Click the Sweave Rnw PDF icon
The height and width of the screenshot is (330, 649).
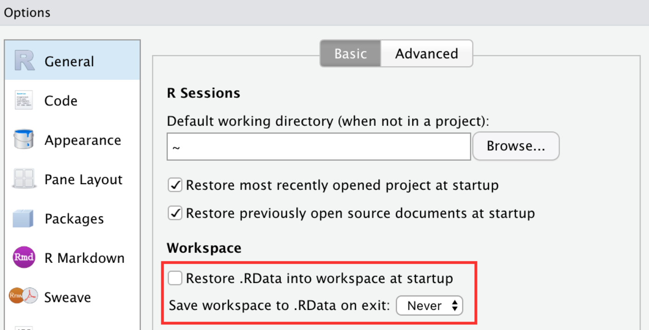(x=23, y=296)
